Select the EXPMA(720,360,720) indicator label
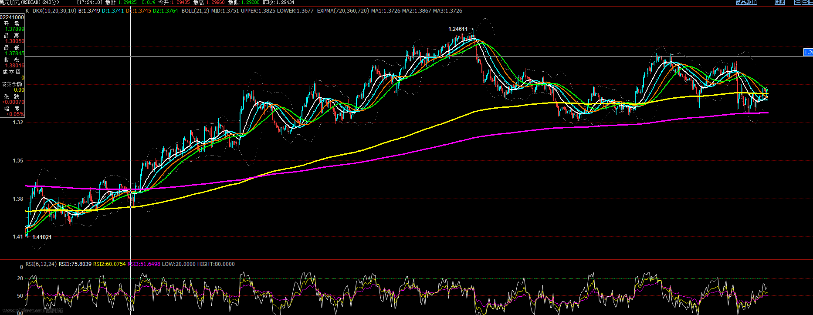This screenshot has height=315, width=813. click(x=343, y=10)
